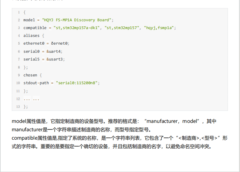Click the "serial0:115200n8" string value
Viewport: 240px width, 172px height.
coord(77,83)
